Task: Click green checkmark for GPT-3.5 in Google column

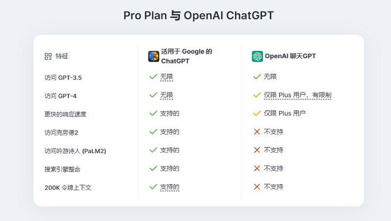Action: click(153, 77)
